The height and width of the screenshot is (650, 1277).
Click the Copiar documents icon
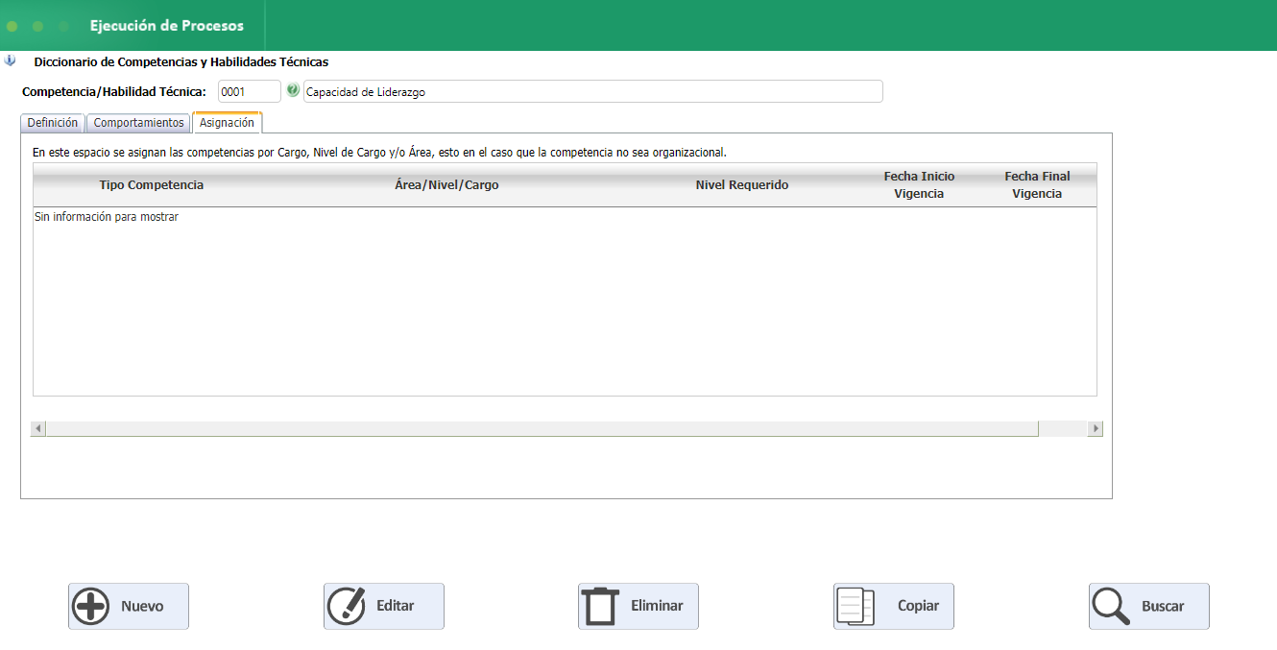(x=856, y=607)
